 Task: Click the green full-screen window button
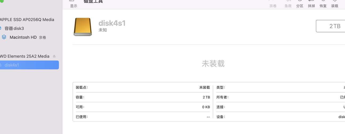click(1, 1)
